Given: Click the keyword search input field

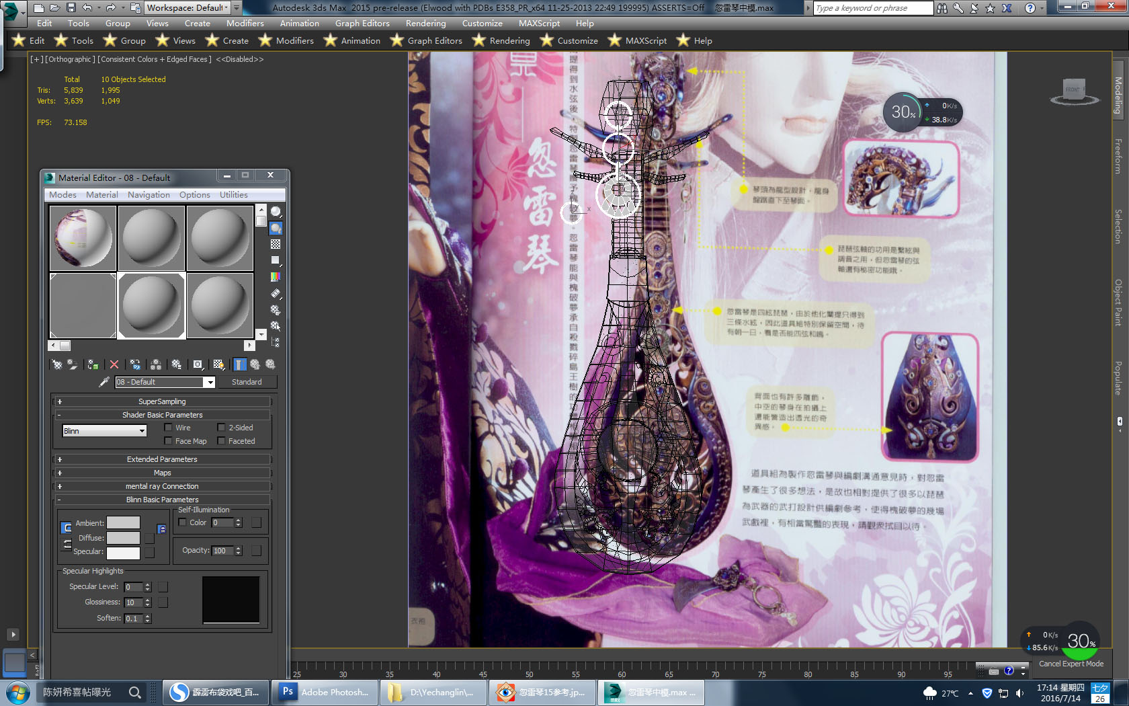Looking at the screenshot, I should click(873, 8).
